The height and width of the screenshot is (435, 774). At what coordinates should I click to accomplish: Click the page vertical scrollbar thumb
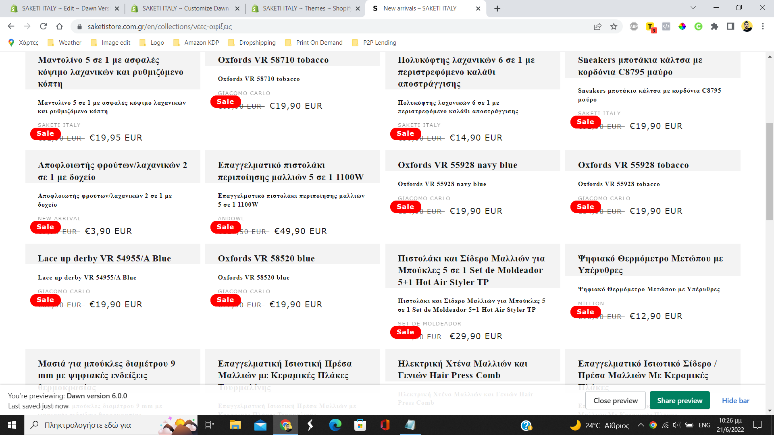point(770,171)
